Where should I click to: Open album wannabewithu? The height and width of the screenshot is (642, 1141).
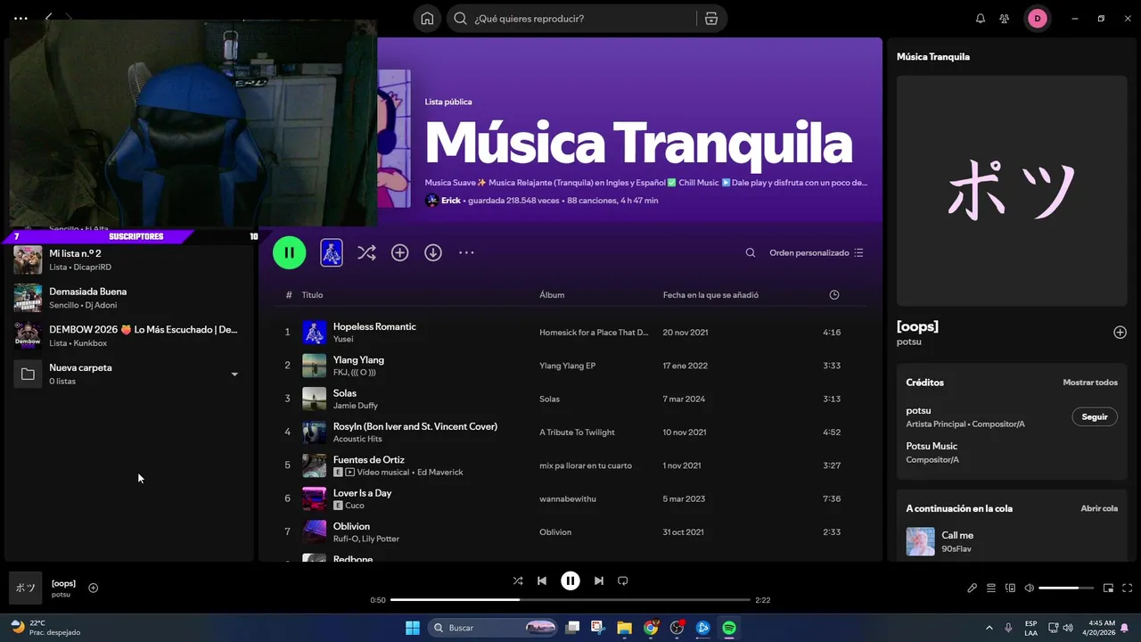point(567,498)
